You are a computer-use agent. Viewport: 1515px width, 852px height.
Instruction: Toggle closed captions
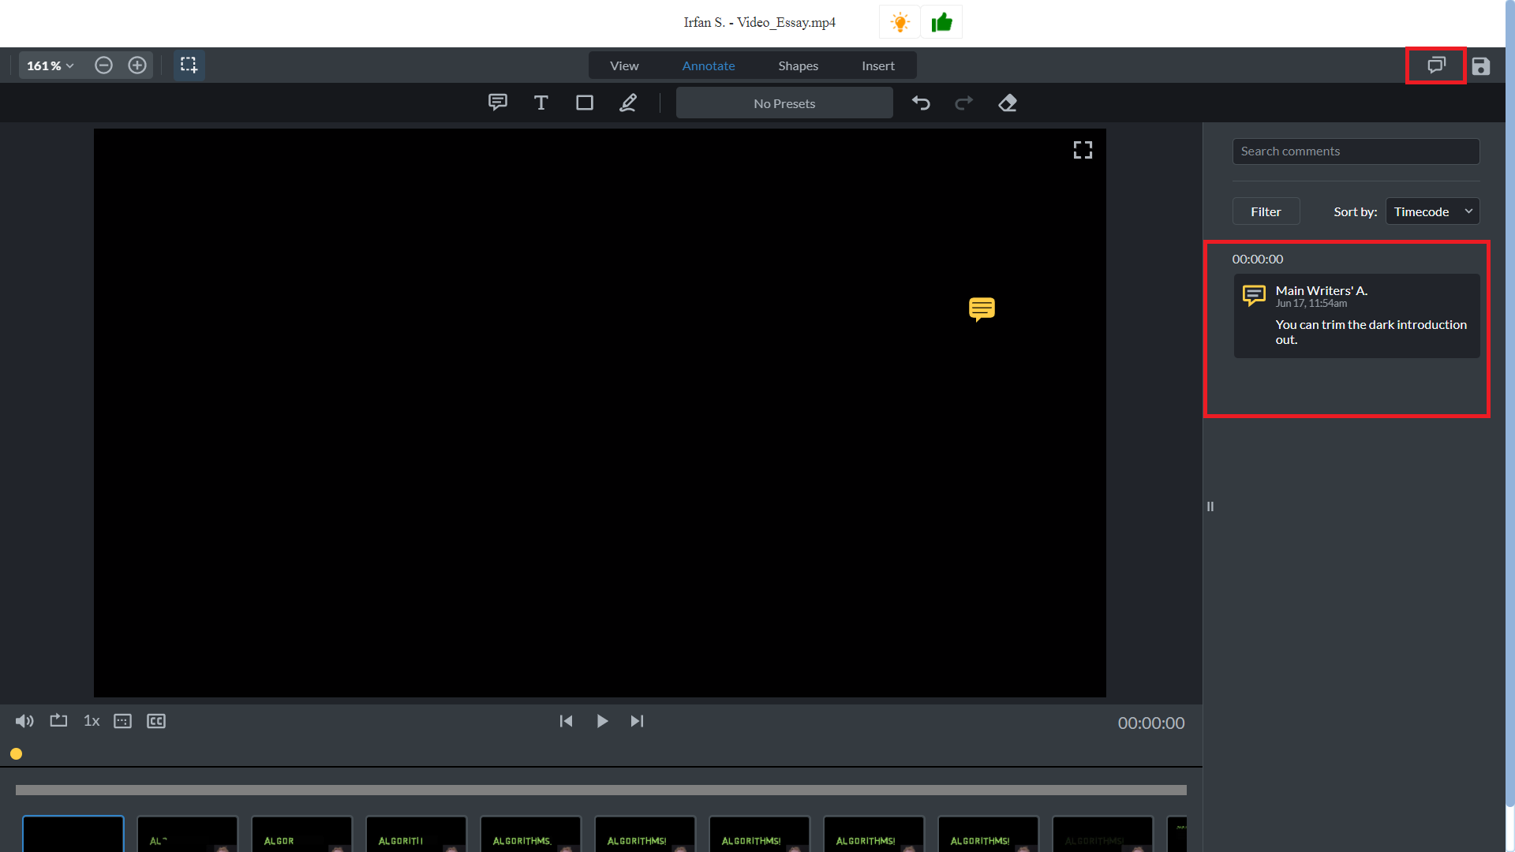click(156, 721)
